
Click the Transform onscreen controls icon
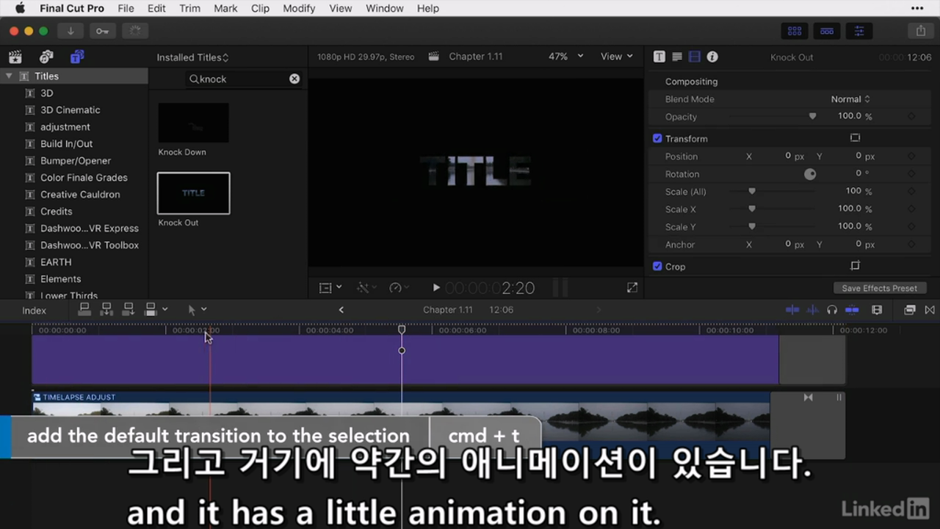click(855, 138)
